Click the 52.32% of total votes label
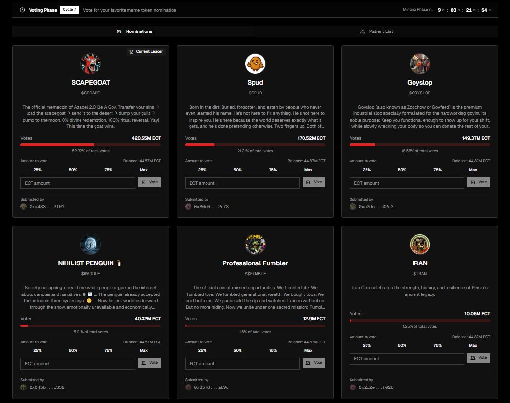 click(91, 151)
